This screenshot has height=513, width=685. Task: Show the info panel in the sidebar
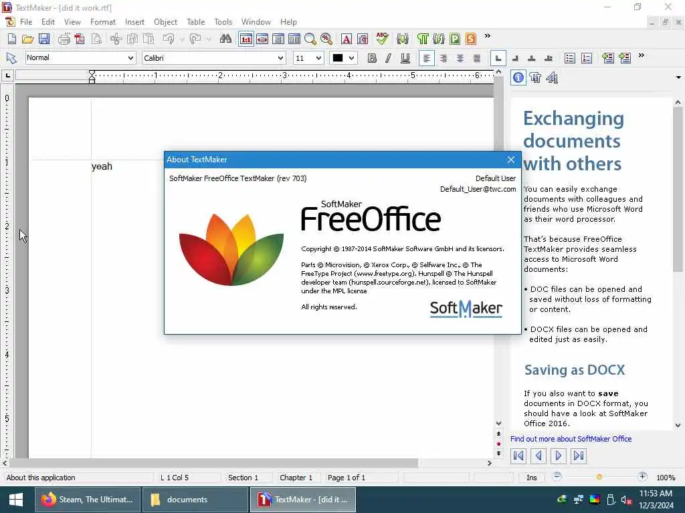pyautogui.click(x=518, y=77)
